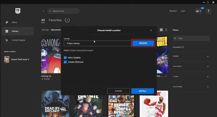
Task: Click the Title filter search field
Action: [x=191, y=38]
